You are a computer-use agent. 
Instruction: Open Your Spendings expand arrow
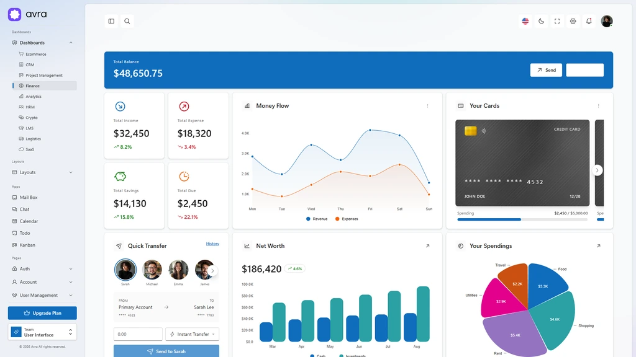(598, 245)
